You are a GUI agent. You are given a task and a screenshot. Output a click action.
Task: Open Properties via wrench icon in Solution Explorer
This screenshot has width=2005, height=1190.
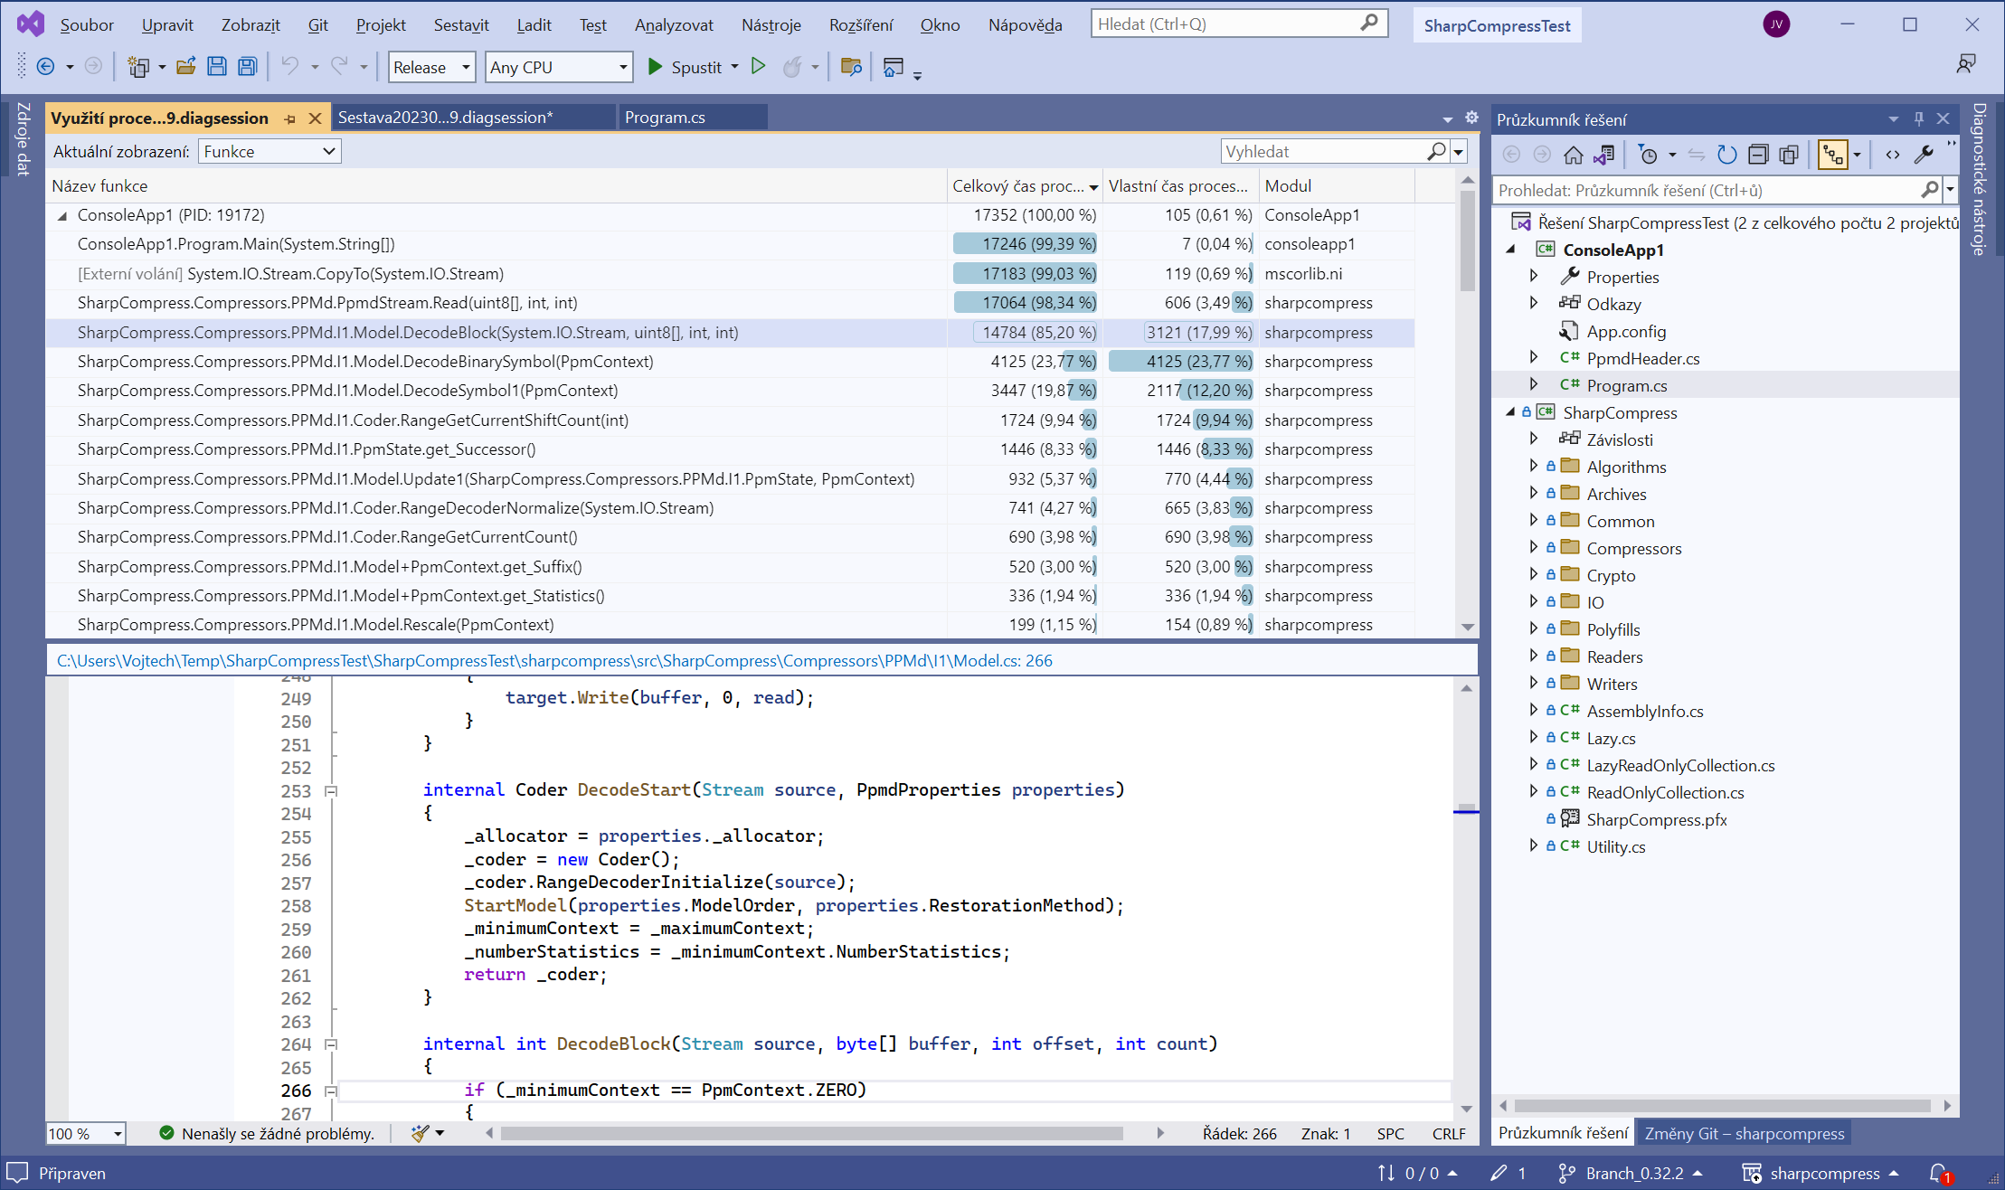tap(1925, 155)
